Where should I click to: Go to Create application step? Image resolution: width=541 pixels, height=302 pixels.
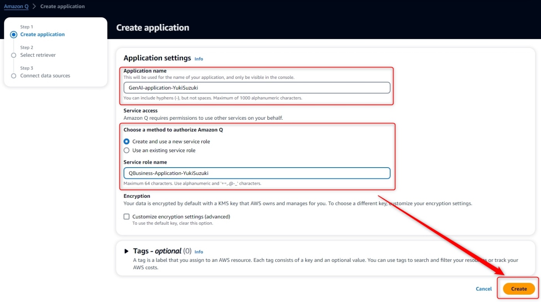[43, 34]
